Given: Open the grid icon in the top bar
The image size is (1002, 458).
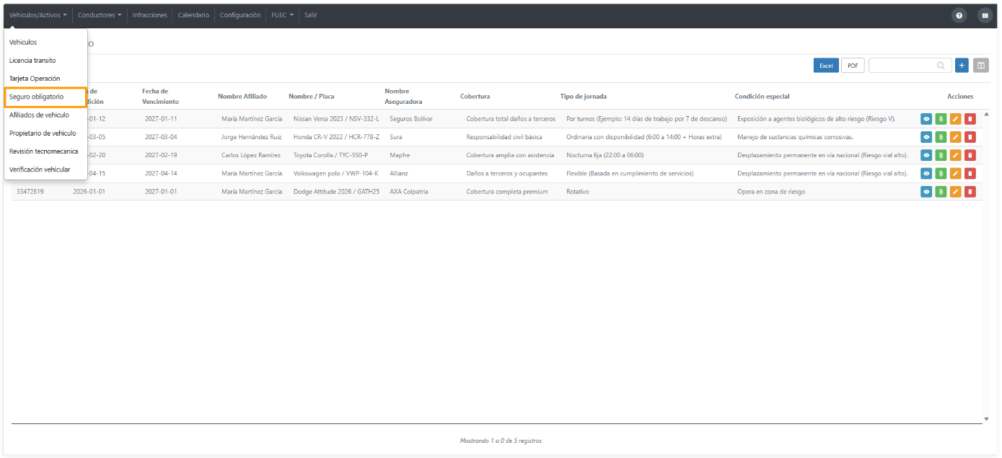Looking at the screenshot, I should [985, 15].
